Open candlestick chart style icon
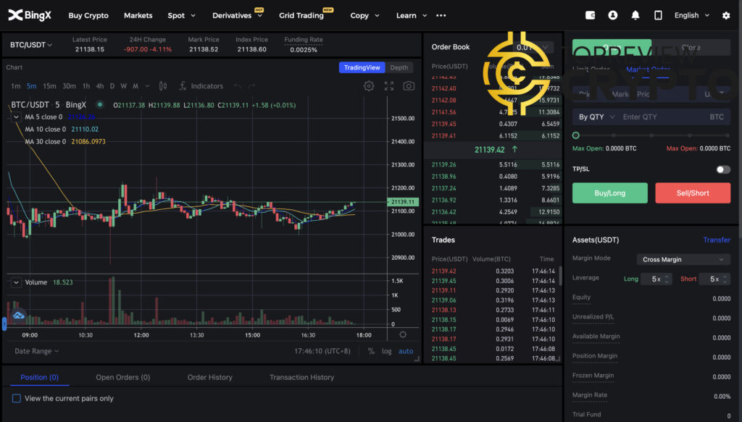742x422 pixels. pyautogui.click(x=163, y=86)
